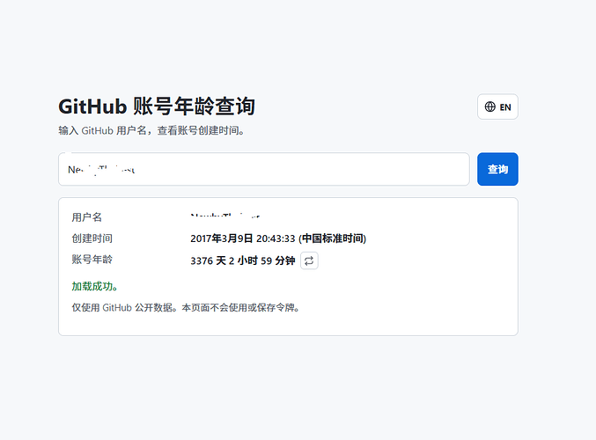Click the 账号年龄 label
The height and width of the screenshot is (440, 596).
point(92,259)
